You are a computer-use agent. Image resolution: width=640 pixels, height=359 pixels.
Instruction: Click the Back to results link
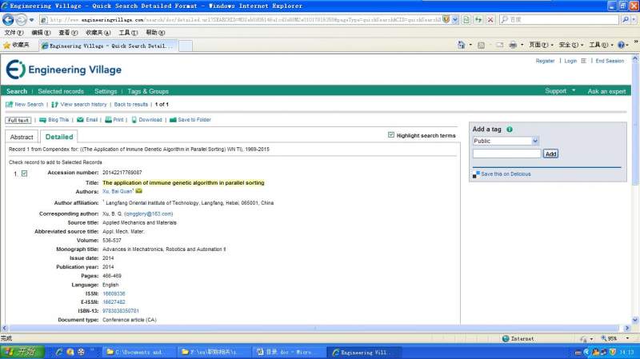click(x=131, y=105)
